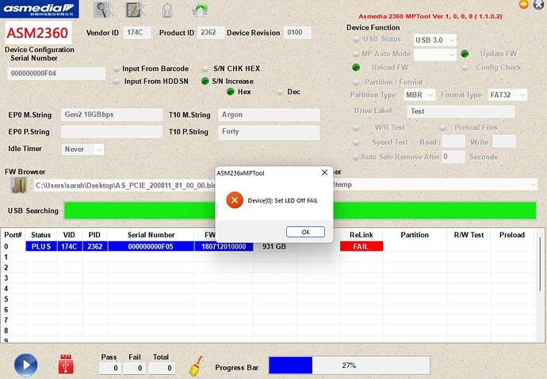Click the empty EP0 P.String field

click(x=112, y=131)
